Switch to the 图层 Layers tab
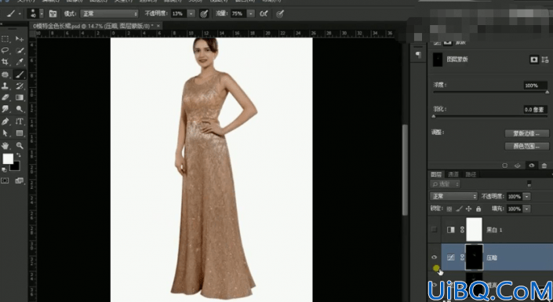 pyautogui.click(x=436, y=174)
